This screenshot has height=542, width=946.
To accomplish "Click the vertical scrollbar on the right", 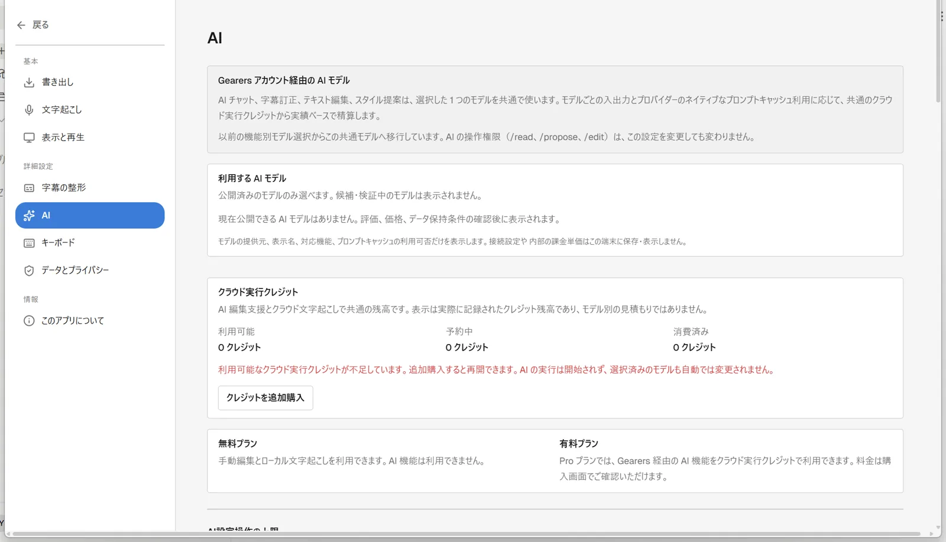I will click(x=938, y=52).
